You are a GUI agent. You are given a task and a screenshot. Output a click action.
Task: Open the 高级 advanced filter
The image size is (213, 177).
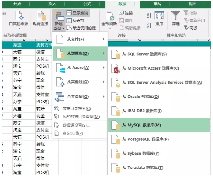tap(190, 28)
